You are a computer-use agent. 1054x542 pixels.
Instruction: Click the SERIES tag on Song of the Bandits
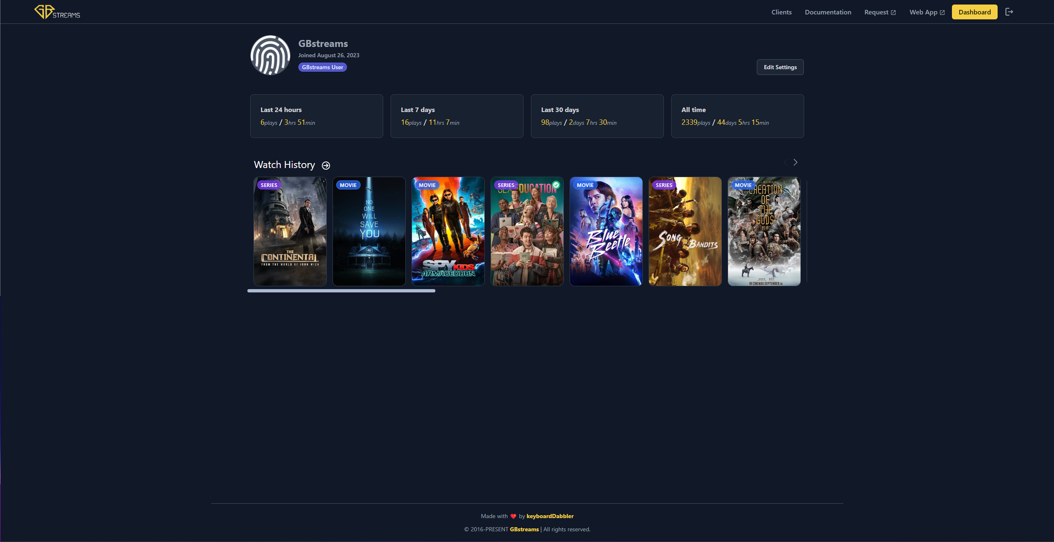pyautogui.click(x=664, y=185)
